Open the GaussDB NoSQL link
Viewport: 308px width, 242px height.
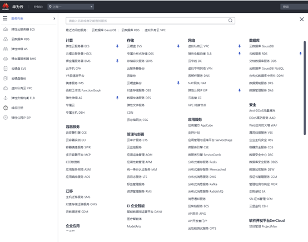266,69
